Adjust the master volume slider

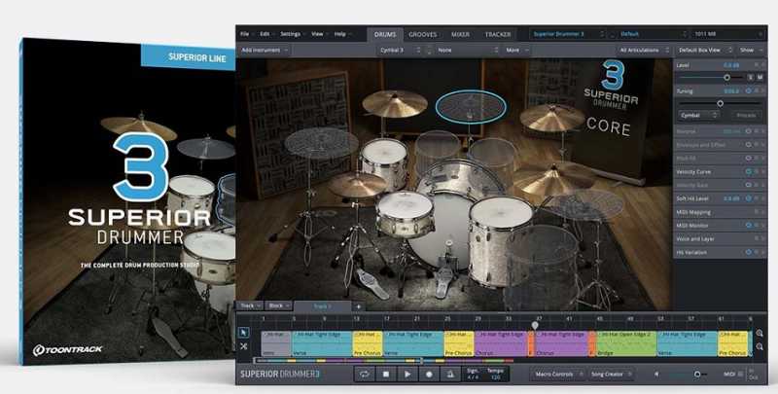pos(697,375)
